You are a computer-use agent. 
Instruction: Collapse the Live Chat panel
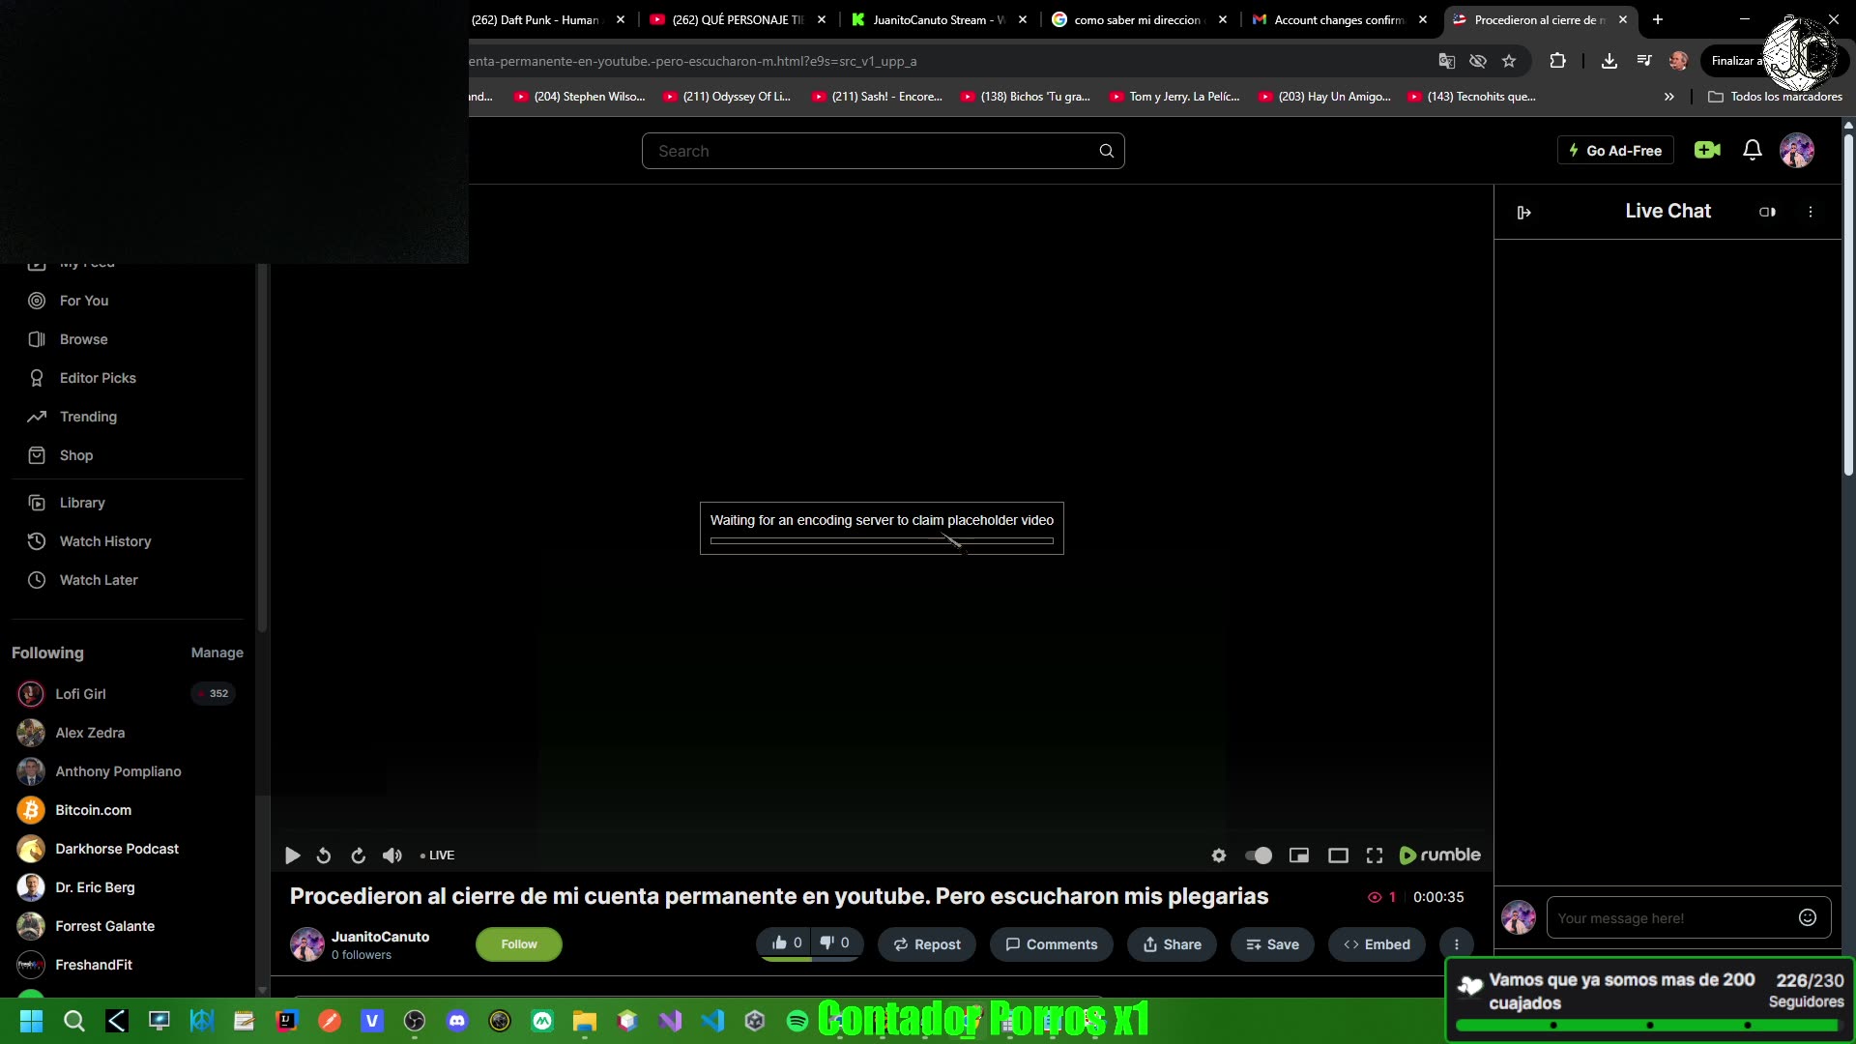(1523, 212)
